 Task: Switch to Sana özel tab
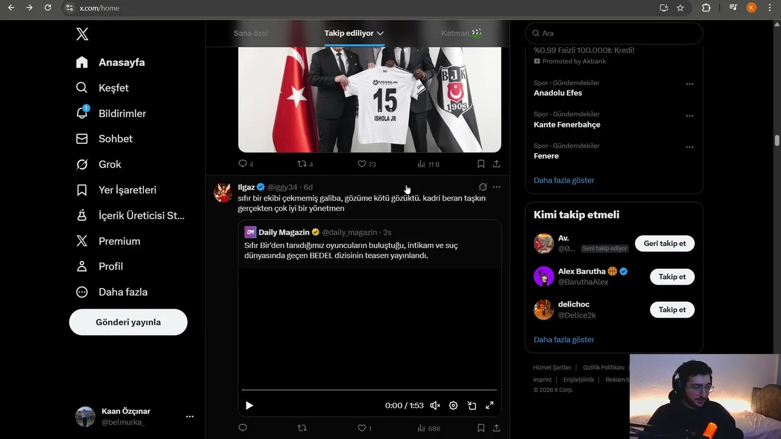pyautogui.click(x=251, y=33)
